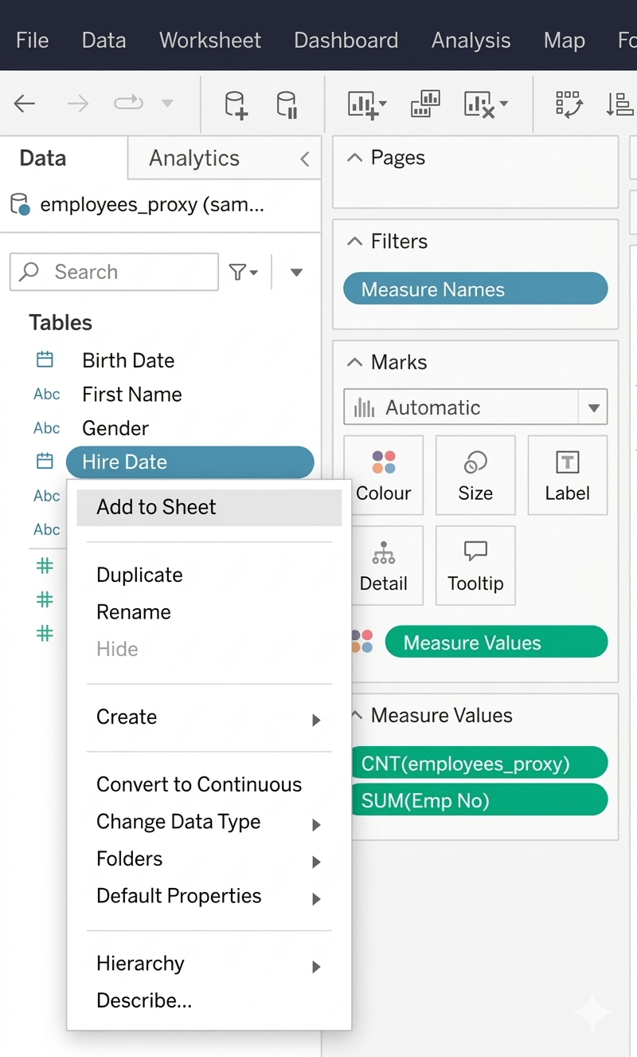This screenshot has width=637, height=1057.
Task: Select Convert to Continuous option
Action: 199,784
